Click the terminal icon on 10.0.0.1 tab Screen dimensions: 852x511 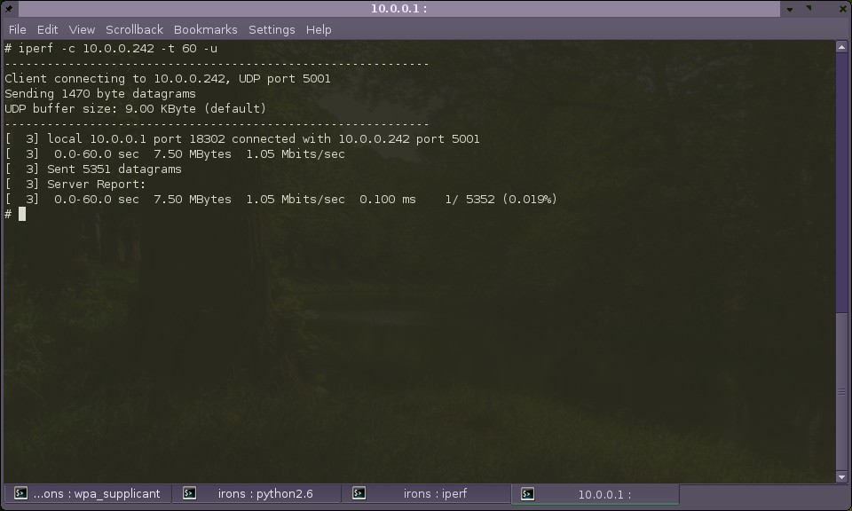coord(527,493)
